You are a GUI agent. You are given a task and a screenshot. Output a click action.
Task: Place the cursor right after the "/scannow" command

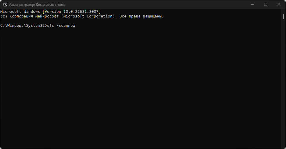coord(76,26)
